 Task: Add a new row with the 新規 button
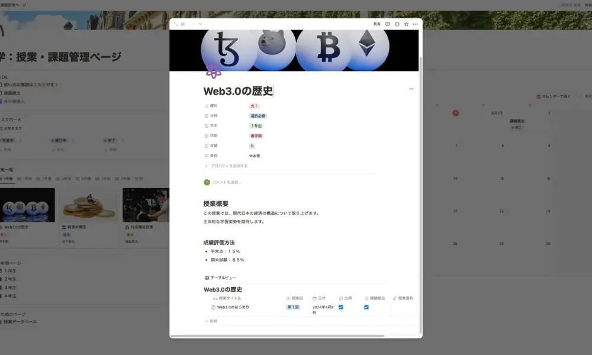coord(211,321)
